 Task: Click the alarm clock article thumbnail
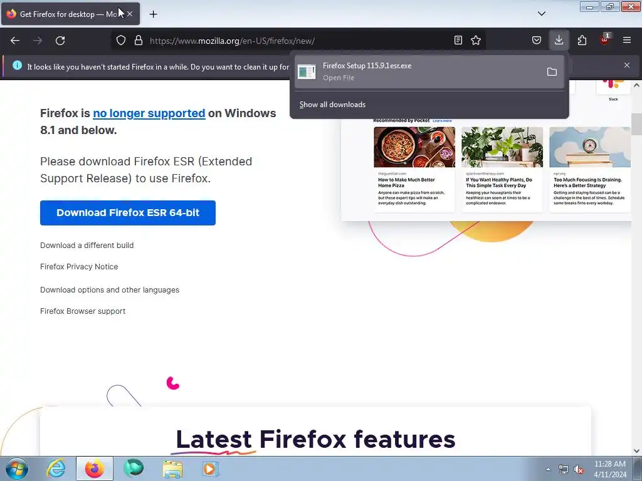coord(590,147)
